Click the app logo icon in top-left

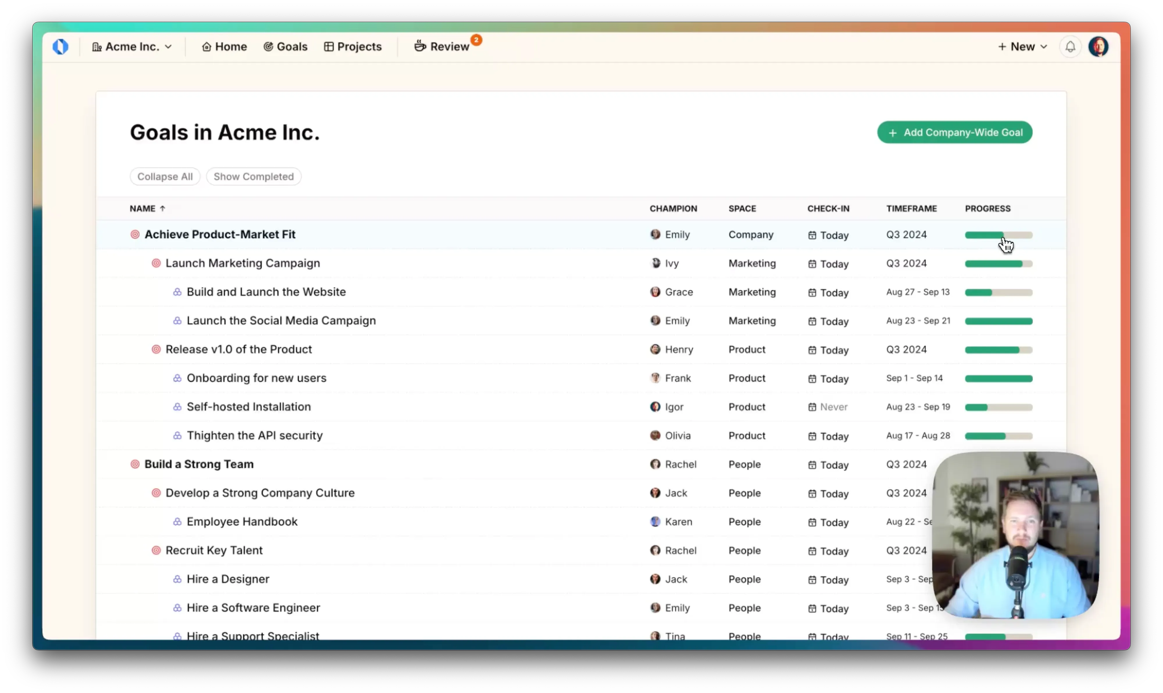[x=60, y=47]
